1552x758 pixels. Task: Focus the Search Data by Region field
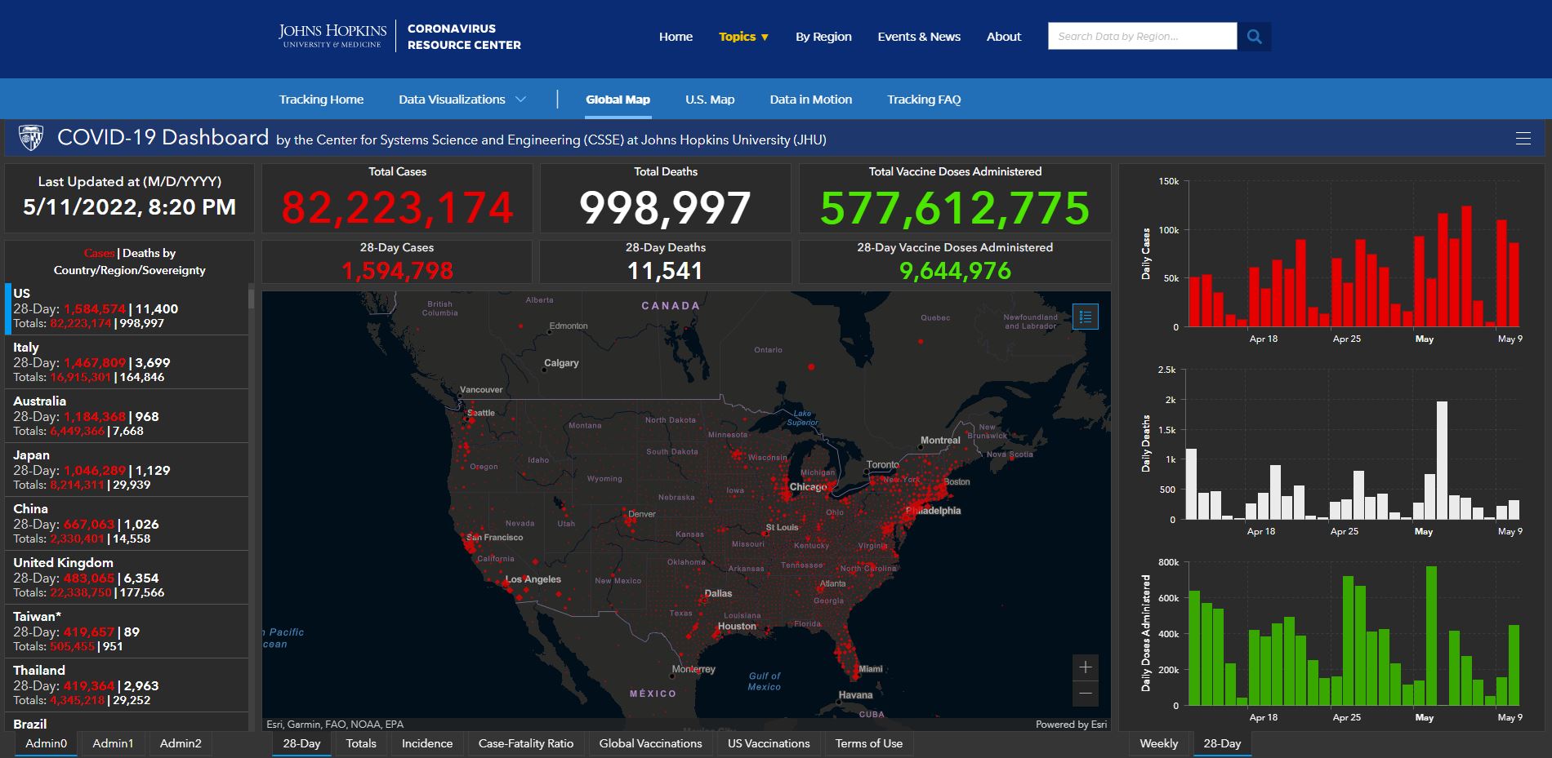(1143, 37)
